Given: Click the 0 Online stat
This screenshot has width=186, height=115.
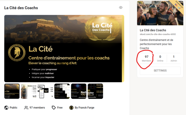Looking at the screenshot, I should tap(160, 59).
